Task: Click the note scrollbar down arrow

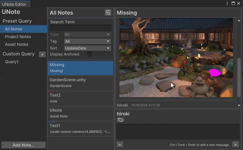Action: (x=239, y=105)
